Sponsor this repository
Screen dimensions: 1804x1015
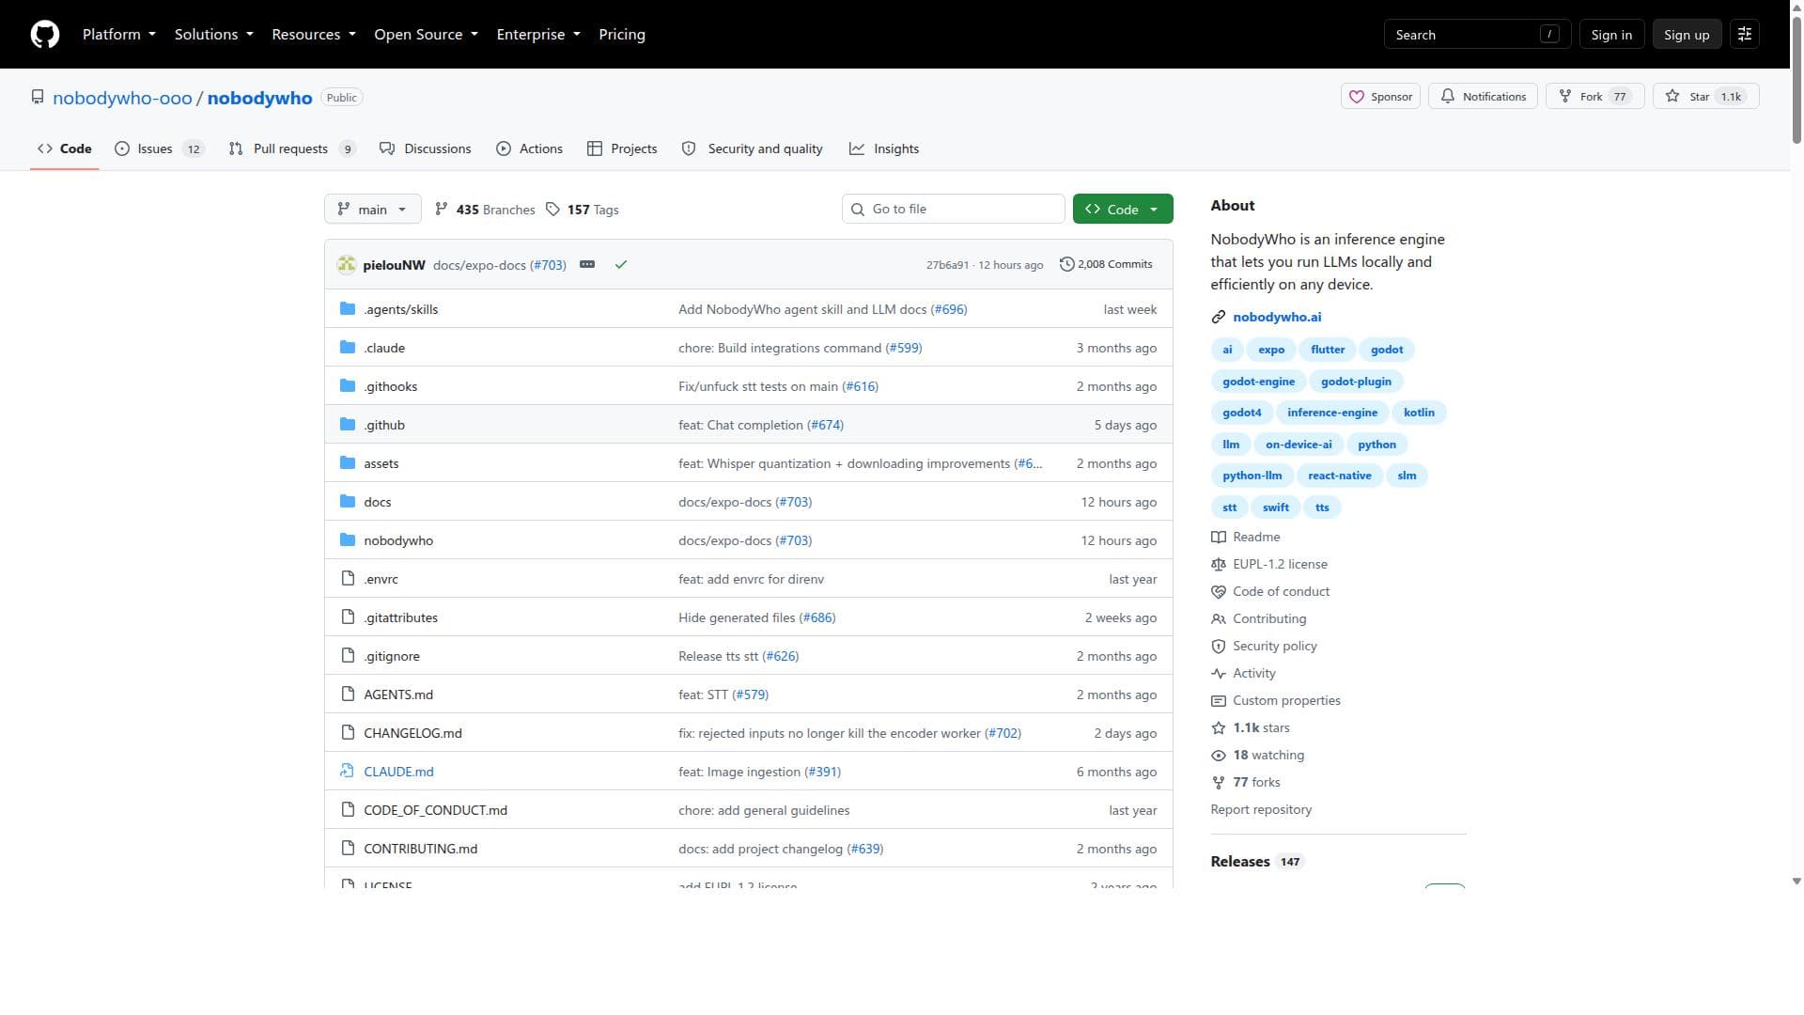pos(1380,97)
